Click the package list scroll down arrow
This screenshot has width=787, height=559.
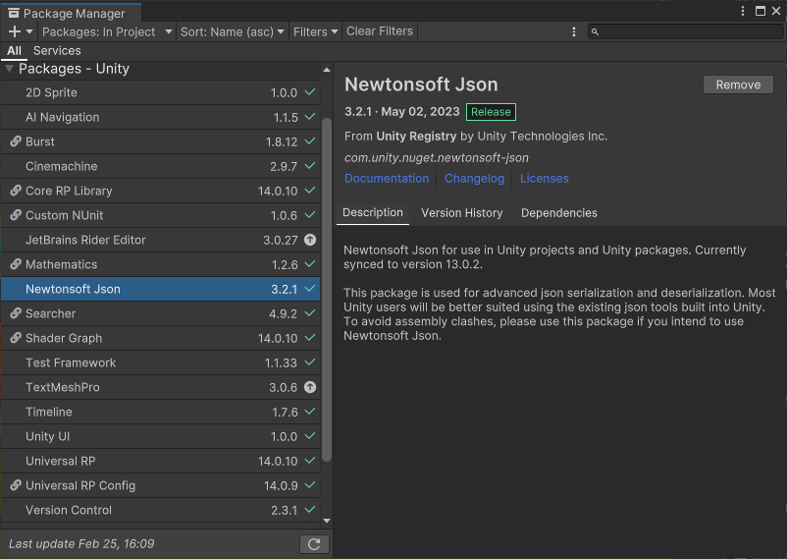tap(327, 521)
